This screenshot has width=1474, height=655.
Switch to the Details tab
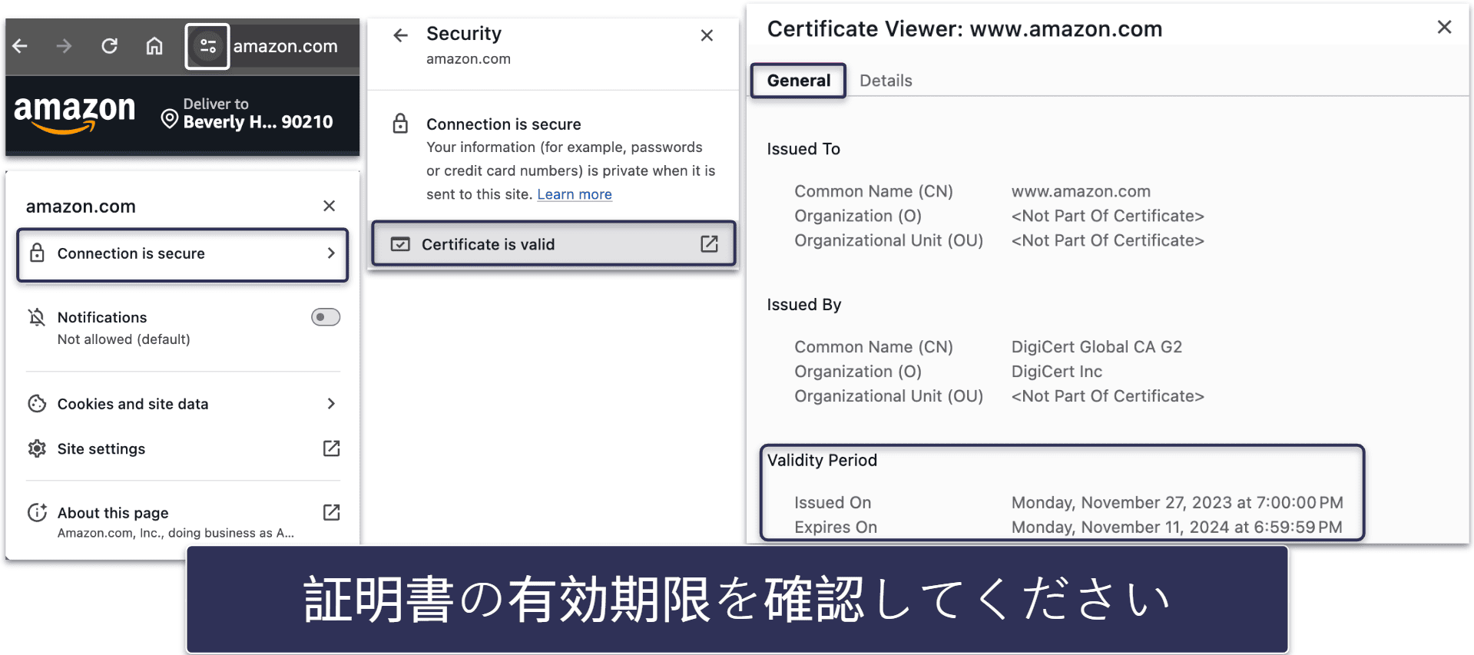point(886,81)
